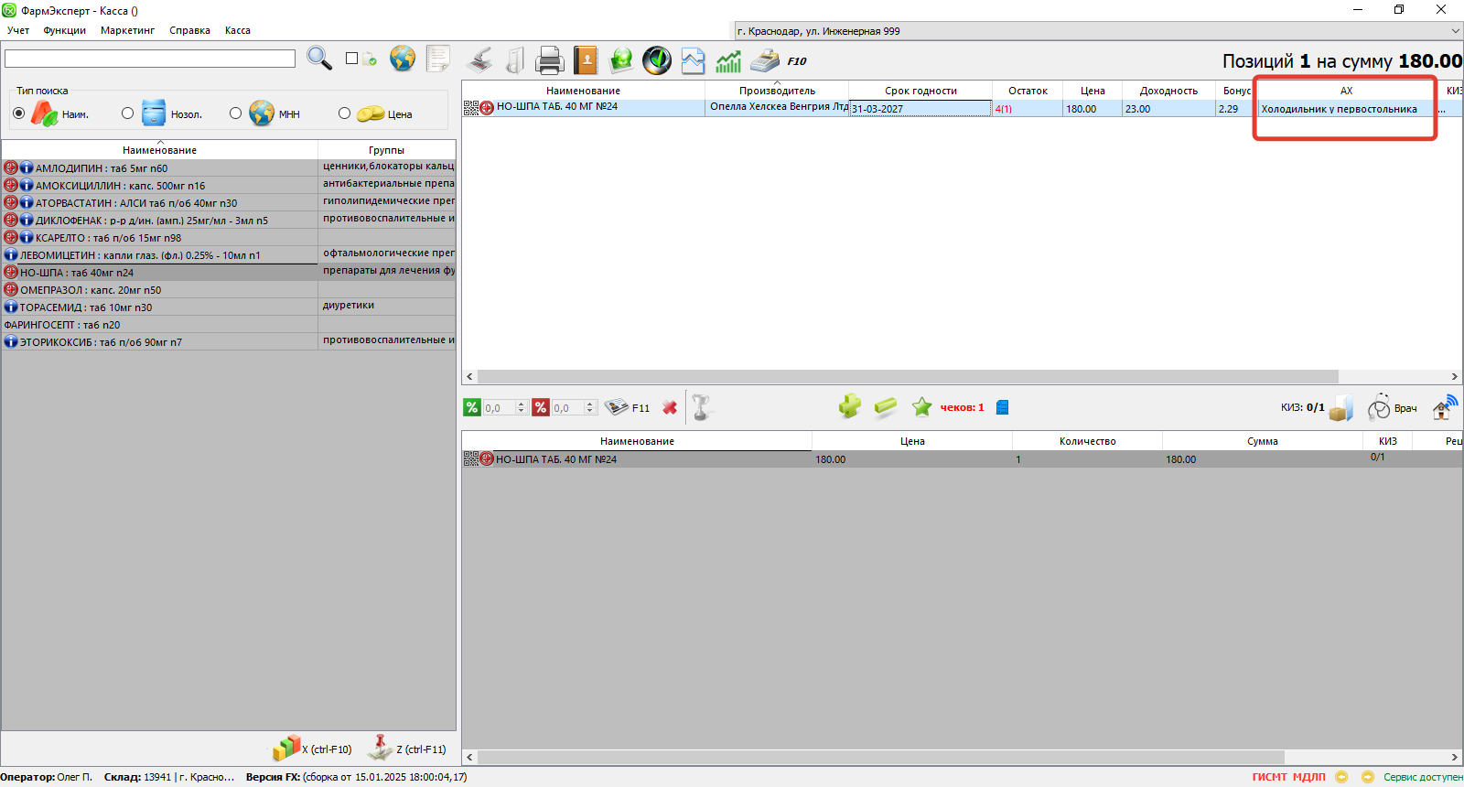Click the green bar chart icon

pos(728,61)
